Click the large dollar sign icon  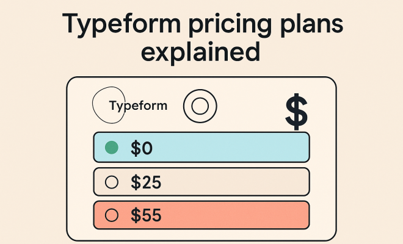pyautogui.click(x=296, y=112)
